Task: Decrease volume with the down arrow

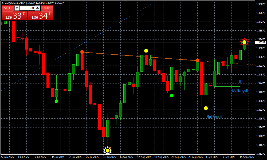Action: (17, 8)
